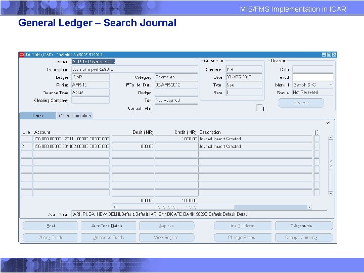
Task: Click the Post button
Action: pyautogui.click(x=50, y=225)
